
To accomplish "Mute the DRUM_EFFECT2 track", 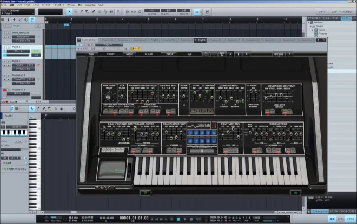I will pos(5,33).
